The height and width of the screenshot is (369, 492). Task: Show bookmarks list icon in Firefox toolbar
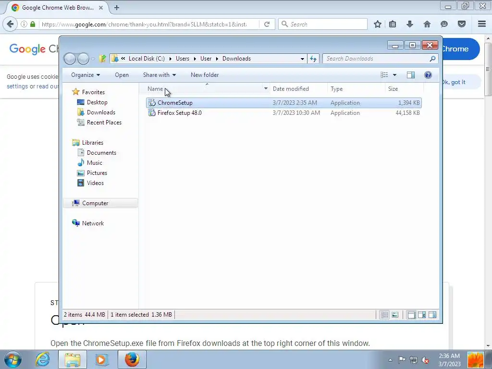(x=393, y=24)
